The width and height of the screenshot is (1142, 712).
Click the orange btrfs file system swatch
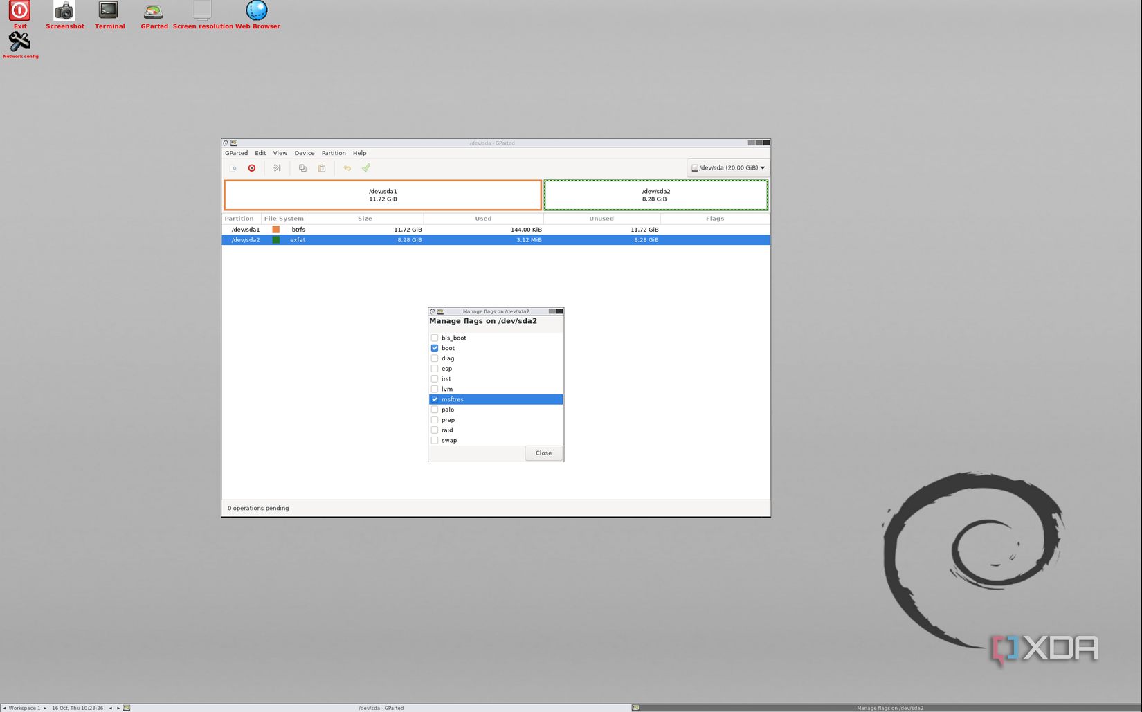coord(276,230)
